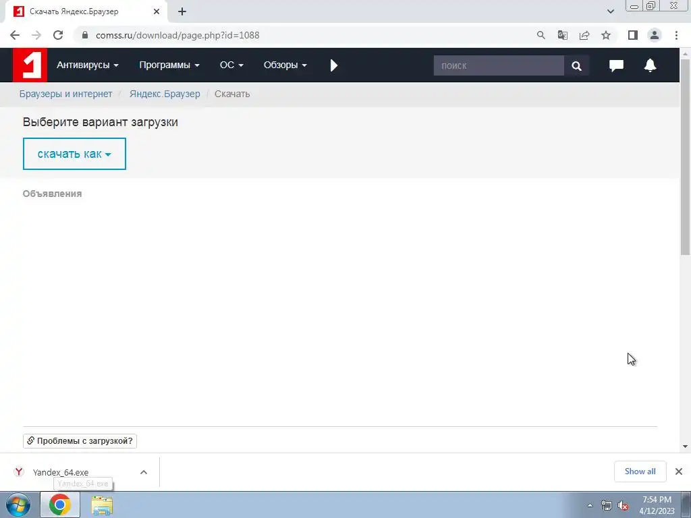
Task: Click the play arrow to show more site menu items
Action: 333,65
